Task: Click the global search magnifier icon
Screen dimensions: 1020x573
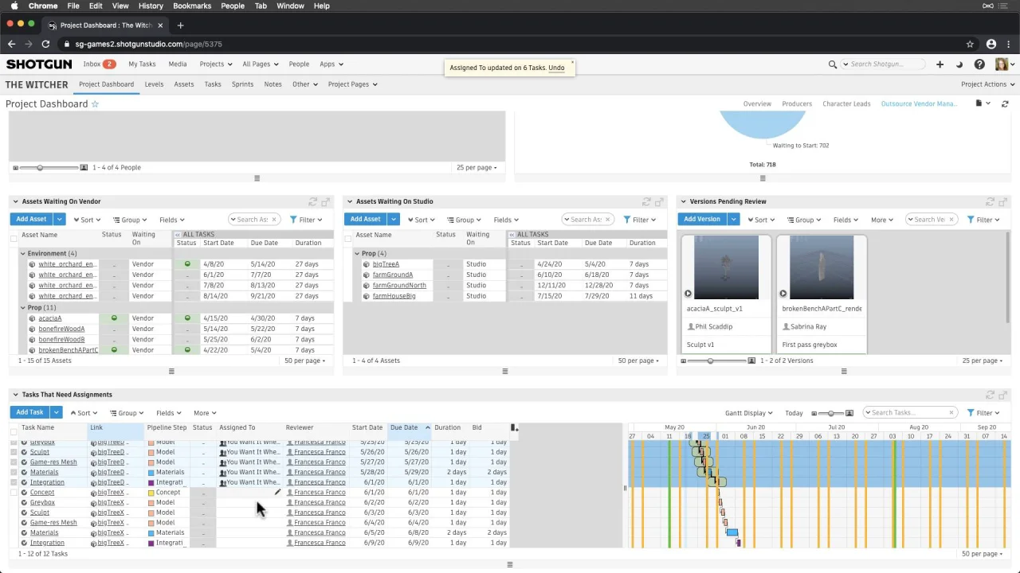Action: point(833,64)
